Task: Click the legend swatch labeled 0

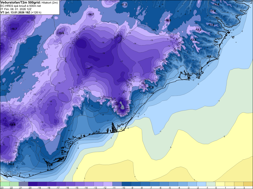Action: 220,184
